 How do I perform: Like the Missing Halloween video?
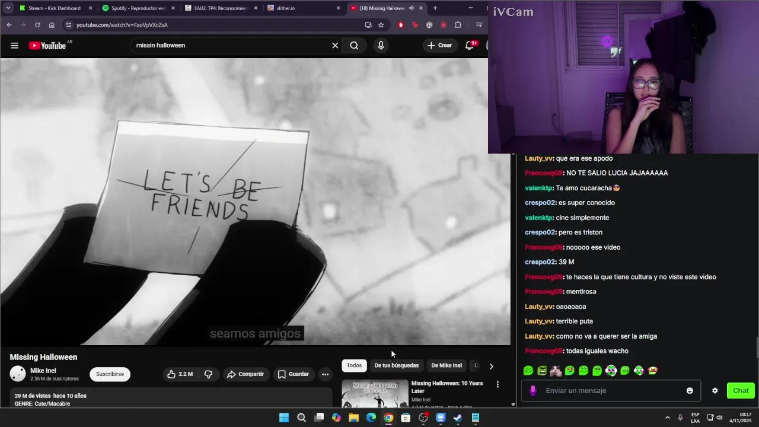(x=180, y=374)
